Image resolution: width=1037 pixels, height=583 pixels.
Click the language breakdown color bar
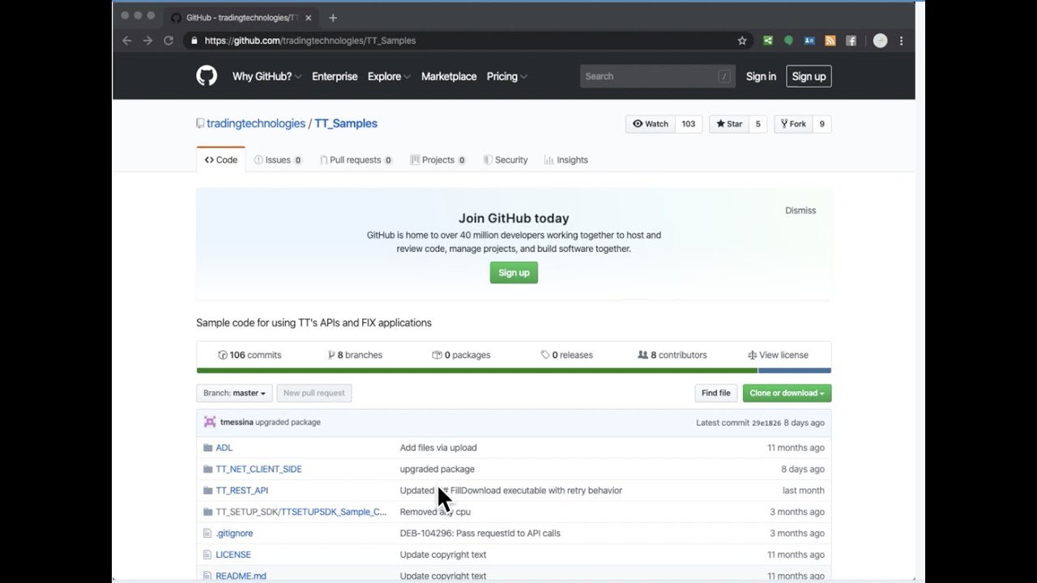point(514,371)
